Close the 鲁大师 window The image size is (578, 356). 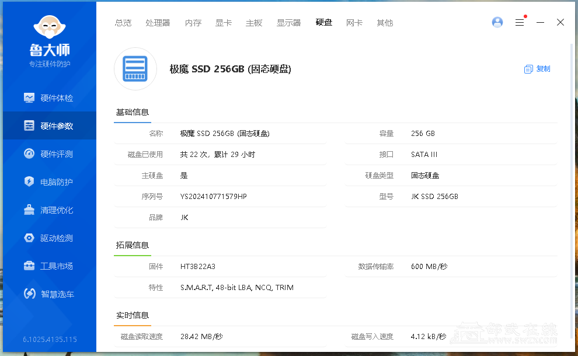click(560, 23)
